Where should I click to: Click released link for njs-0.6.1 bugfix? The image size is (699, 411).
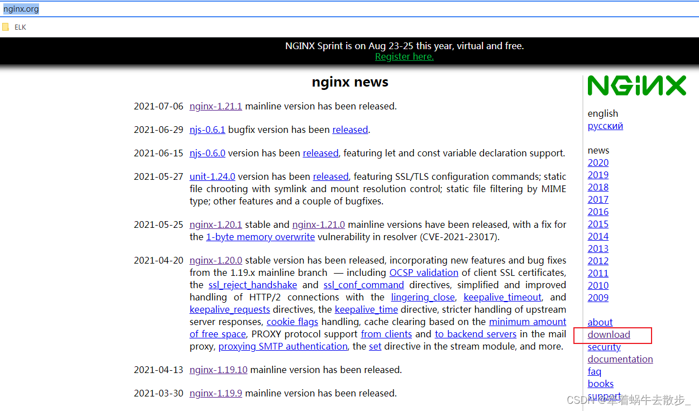point(350,130)
